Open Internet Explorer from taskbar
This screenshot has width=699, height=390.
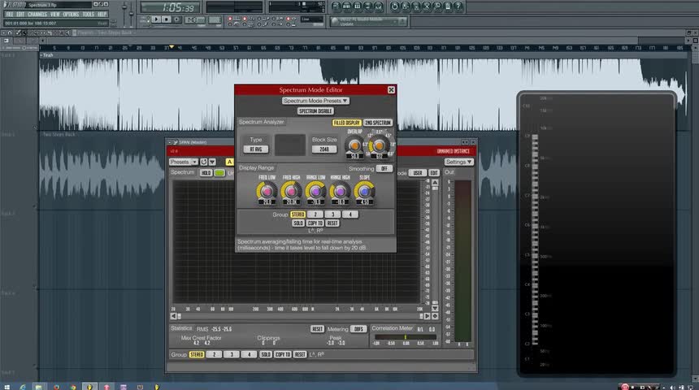(22, 387)
